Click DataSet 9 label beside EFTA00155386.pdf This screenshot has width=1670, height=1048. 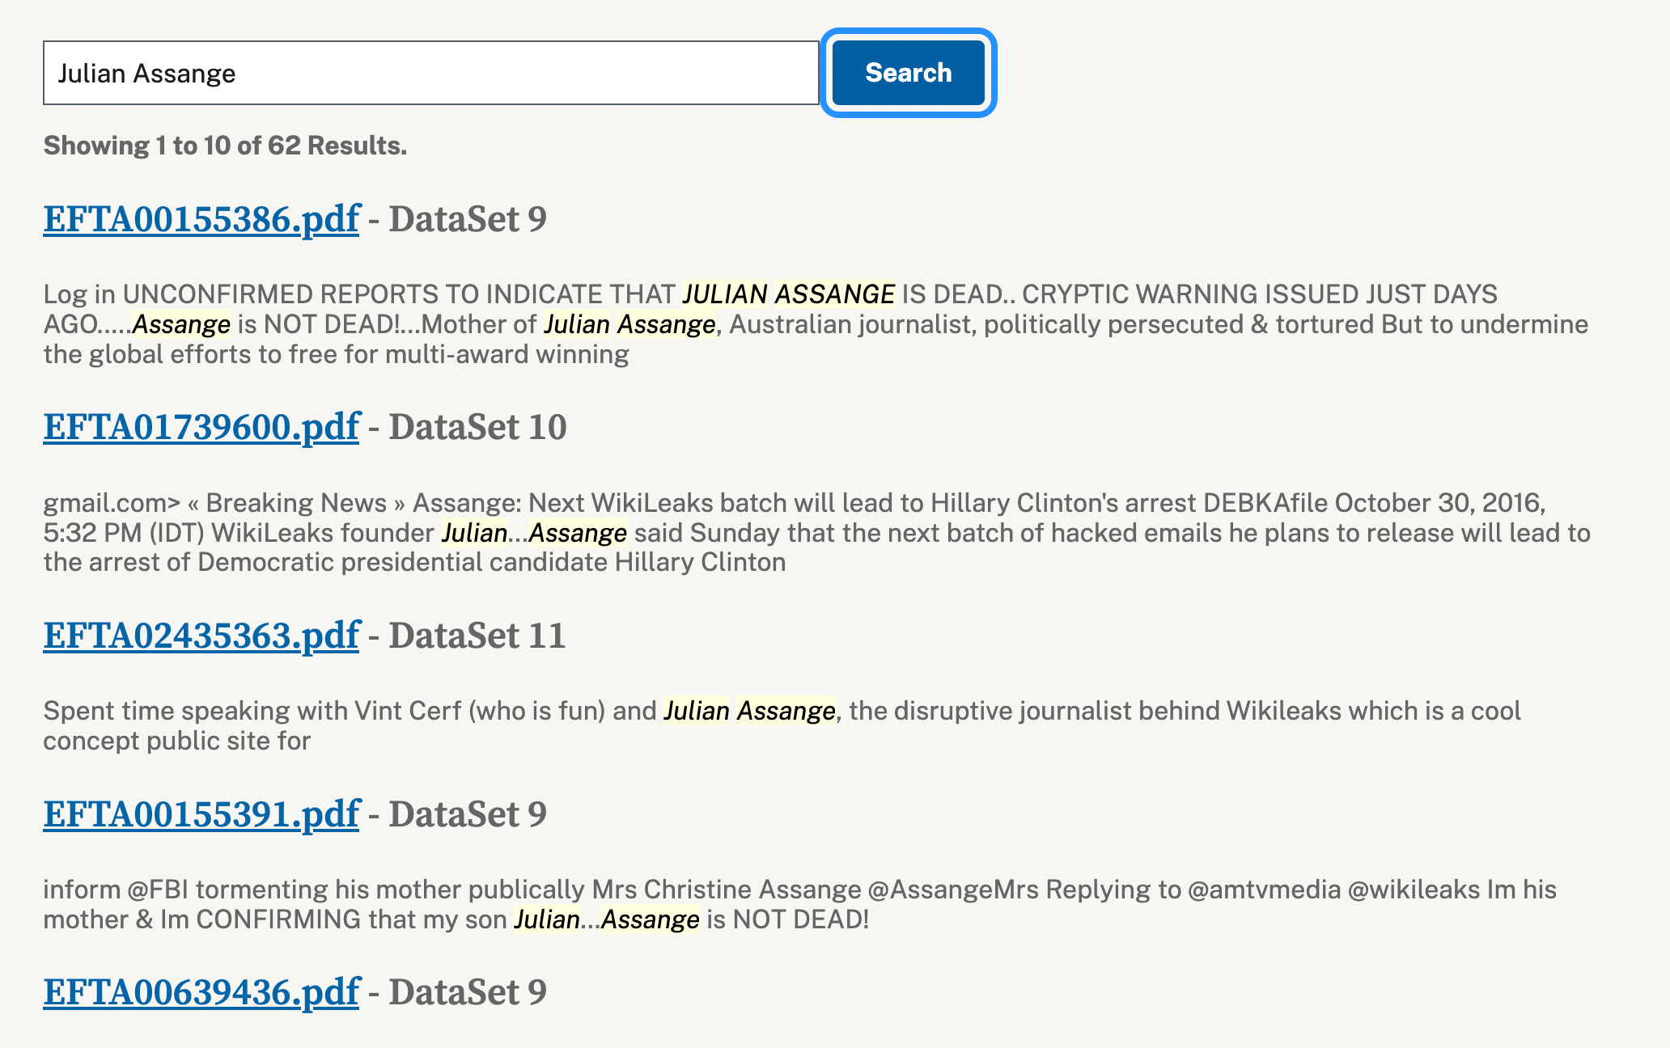click(468, 219)
